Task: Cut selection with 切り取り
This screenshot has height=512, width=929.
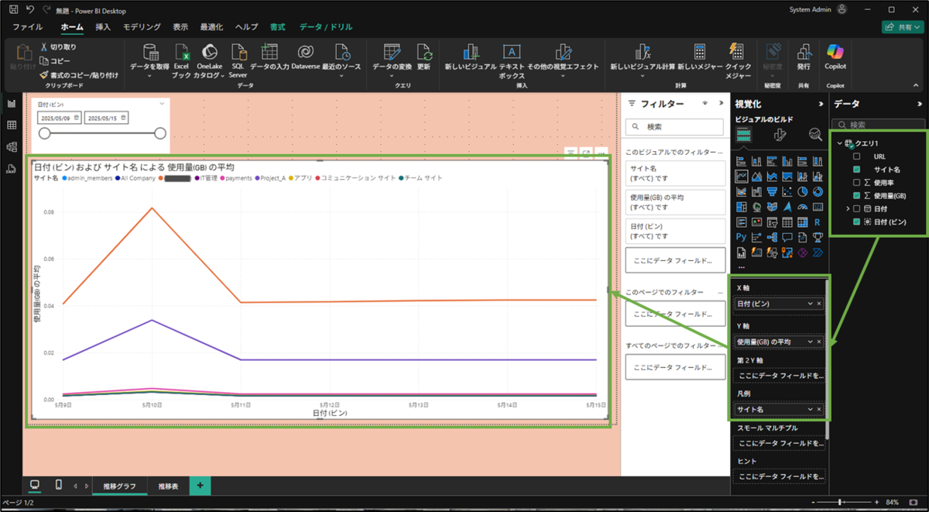Action: click(x=59, y=47)
